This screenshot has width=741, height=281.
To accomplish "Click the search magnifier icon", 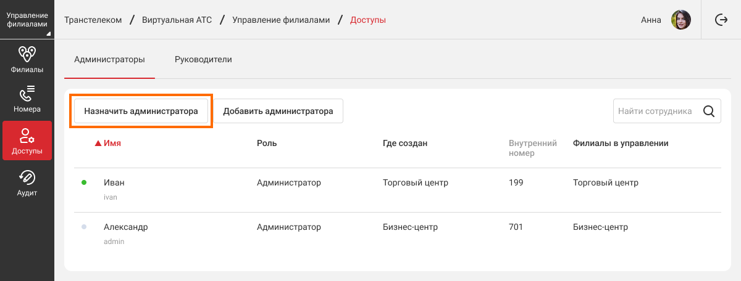I will coord(709,112).
